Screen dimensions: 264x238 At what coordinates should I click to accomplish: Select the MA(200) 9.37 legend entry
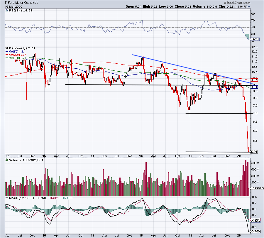pos(16,55)
